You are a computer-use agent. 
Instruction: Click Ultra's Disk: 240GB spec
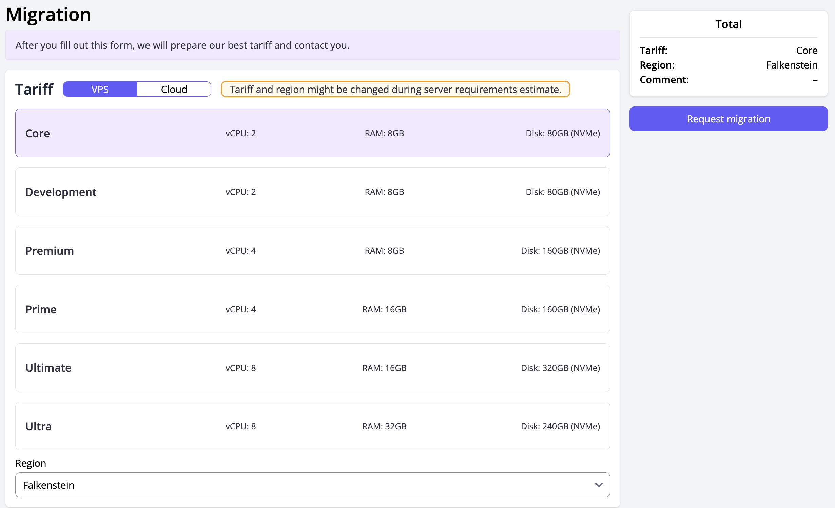point(560,426)
